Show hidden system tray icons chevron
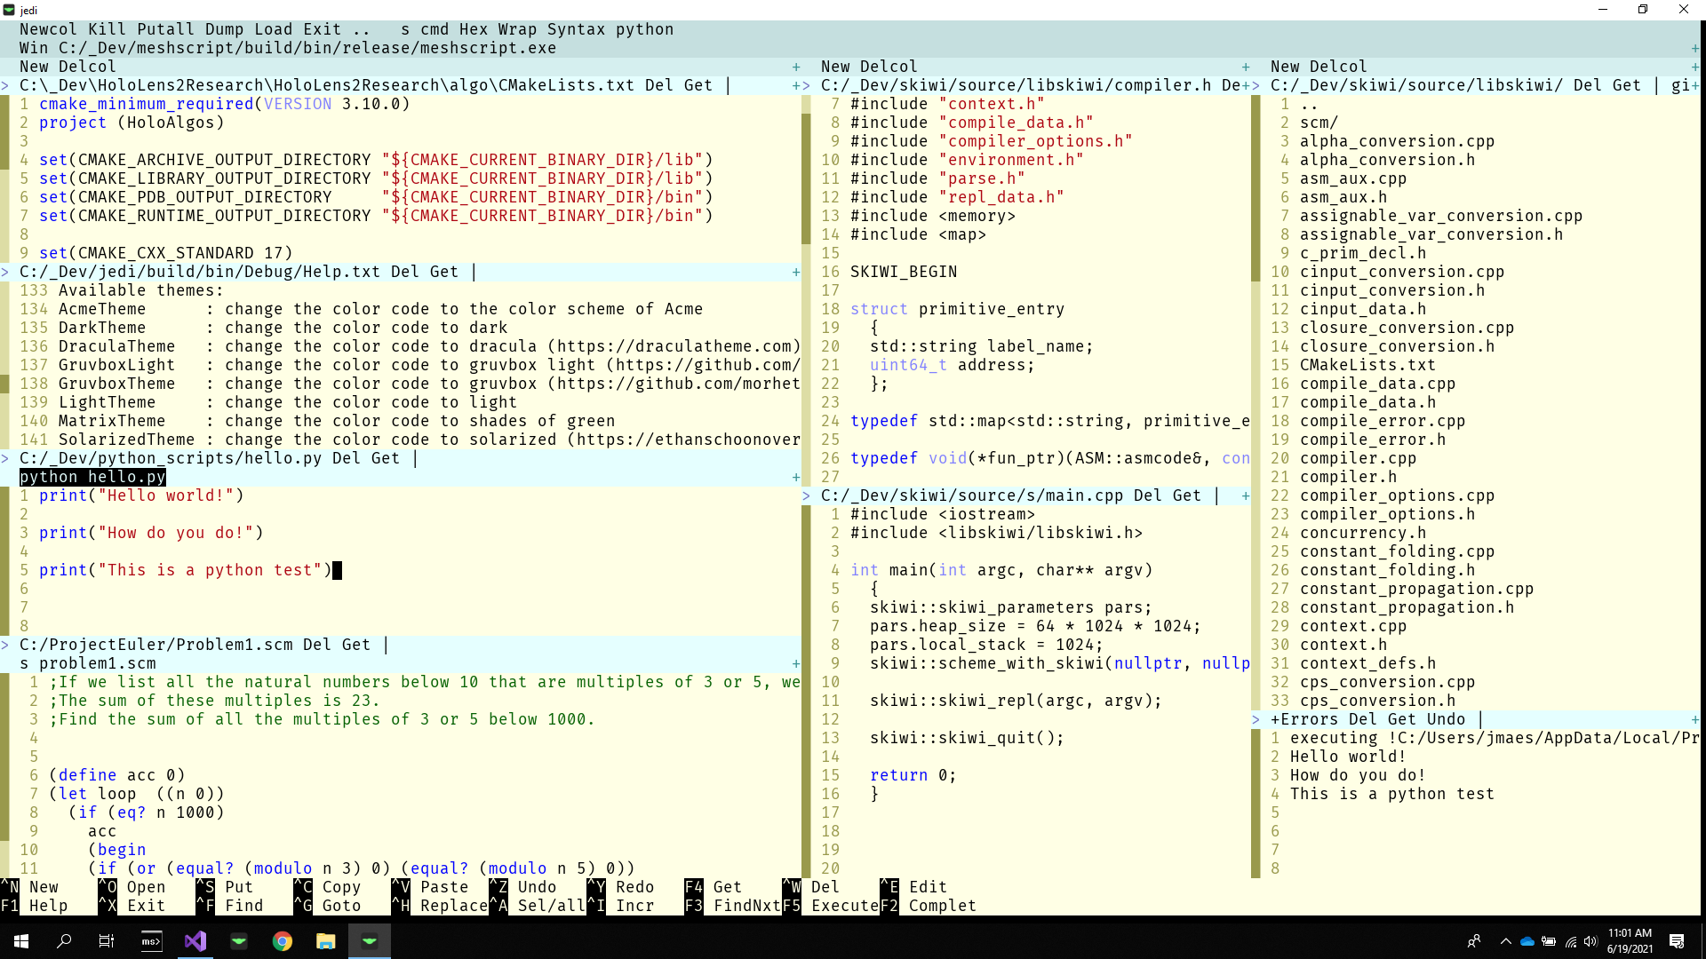The image size is (1706, 959). click(x=1505, y=941)
